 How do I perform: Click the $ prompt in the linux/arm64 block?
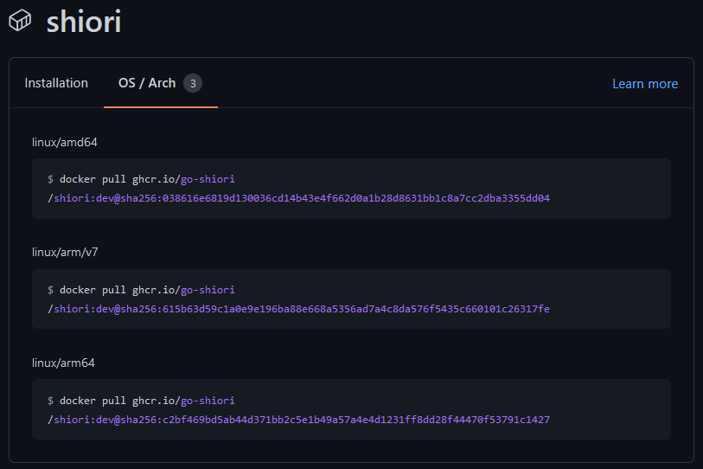point(51,401)
